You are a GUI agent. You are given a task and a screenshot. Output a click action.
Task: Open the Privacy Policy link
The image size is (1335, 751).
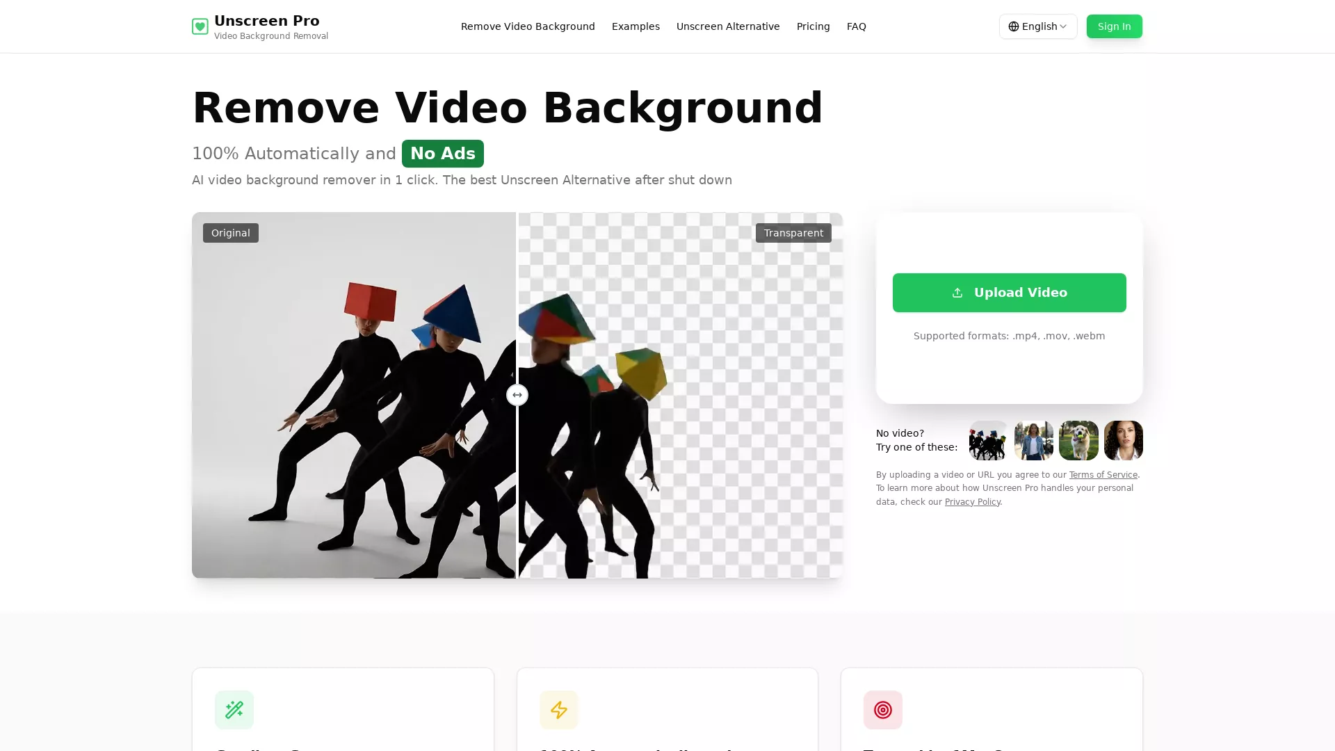pyautogui.click(x=972, y=501)
